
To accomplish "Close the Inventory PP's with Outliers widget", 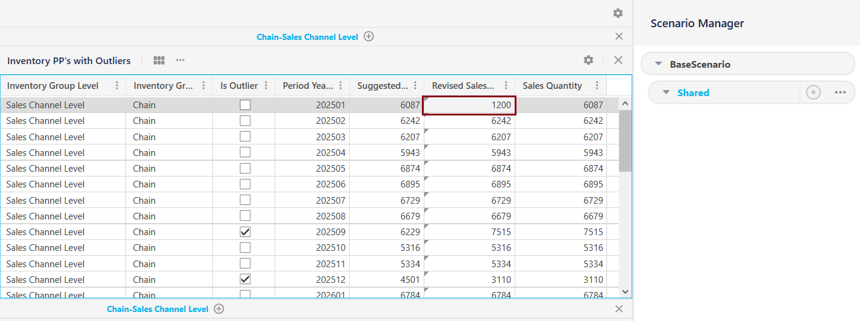I will point(618,60).
